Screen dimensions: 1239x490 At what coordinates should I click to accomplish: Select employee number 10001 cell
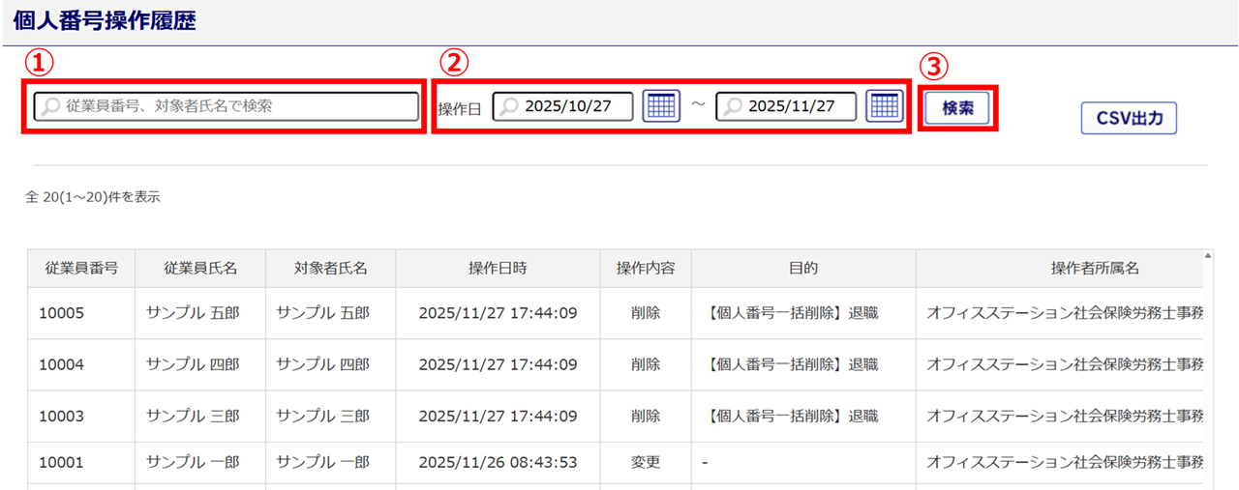tap(81, 463)
